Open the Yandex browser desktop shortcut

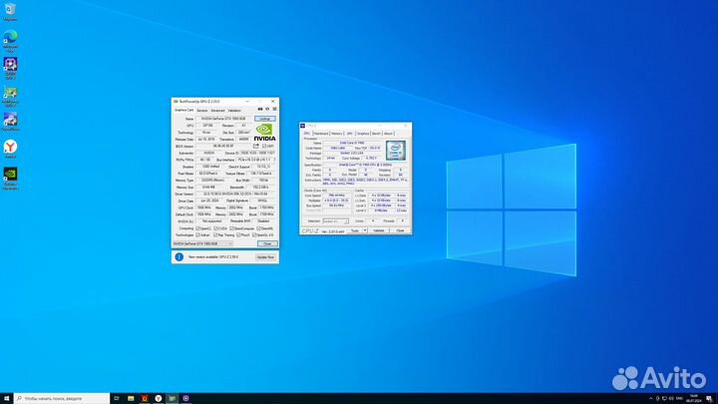tap(10, 147)
